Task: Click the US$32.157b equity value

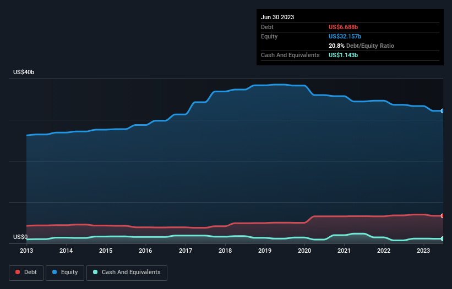Action: [x=345, y=36]
